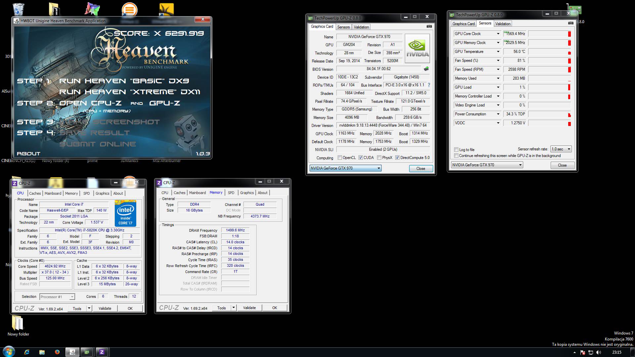The width and height of the screenshot is (635, 357).
Task: Open the folder icon beside the Recycle Bin
Action: [x=55, y=9]
